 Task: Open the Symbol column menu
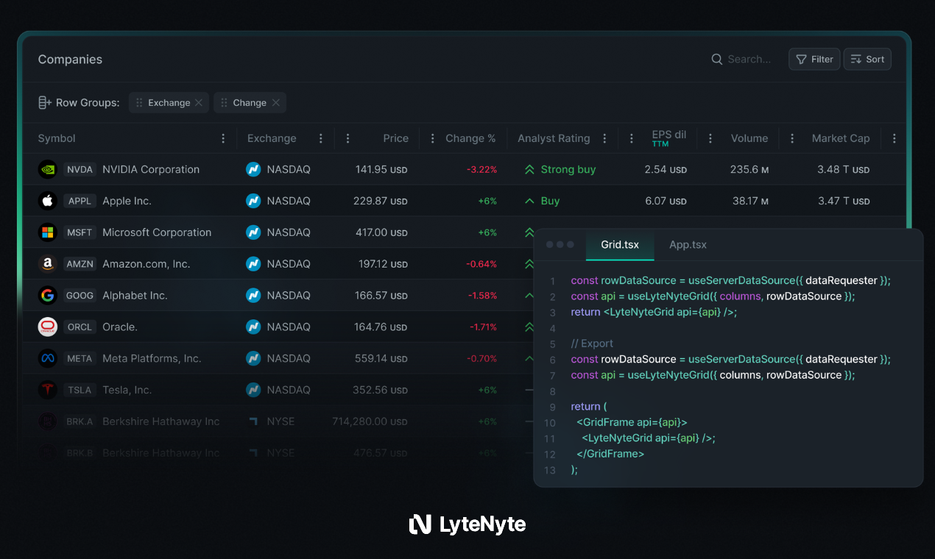(x=223, y=138)
